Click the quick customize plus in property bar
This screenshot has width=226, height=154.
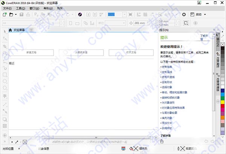195,23
